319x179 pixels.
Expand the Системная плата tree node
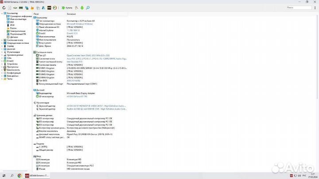(2, 40)
